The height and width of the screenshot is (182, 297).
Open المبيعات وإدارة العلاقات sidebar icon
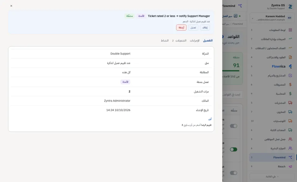(x=290, y=39)
